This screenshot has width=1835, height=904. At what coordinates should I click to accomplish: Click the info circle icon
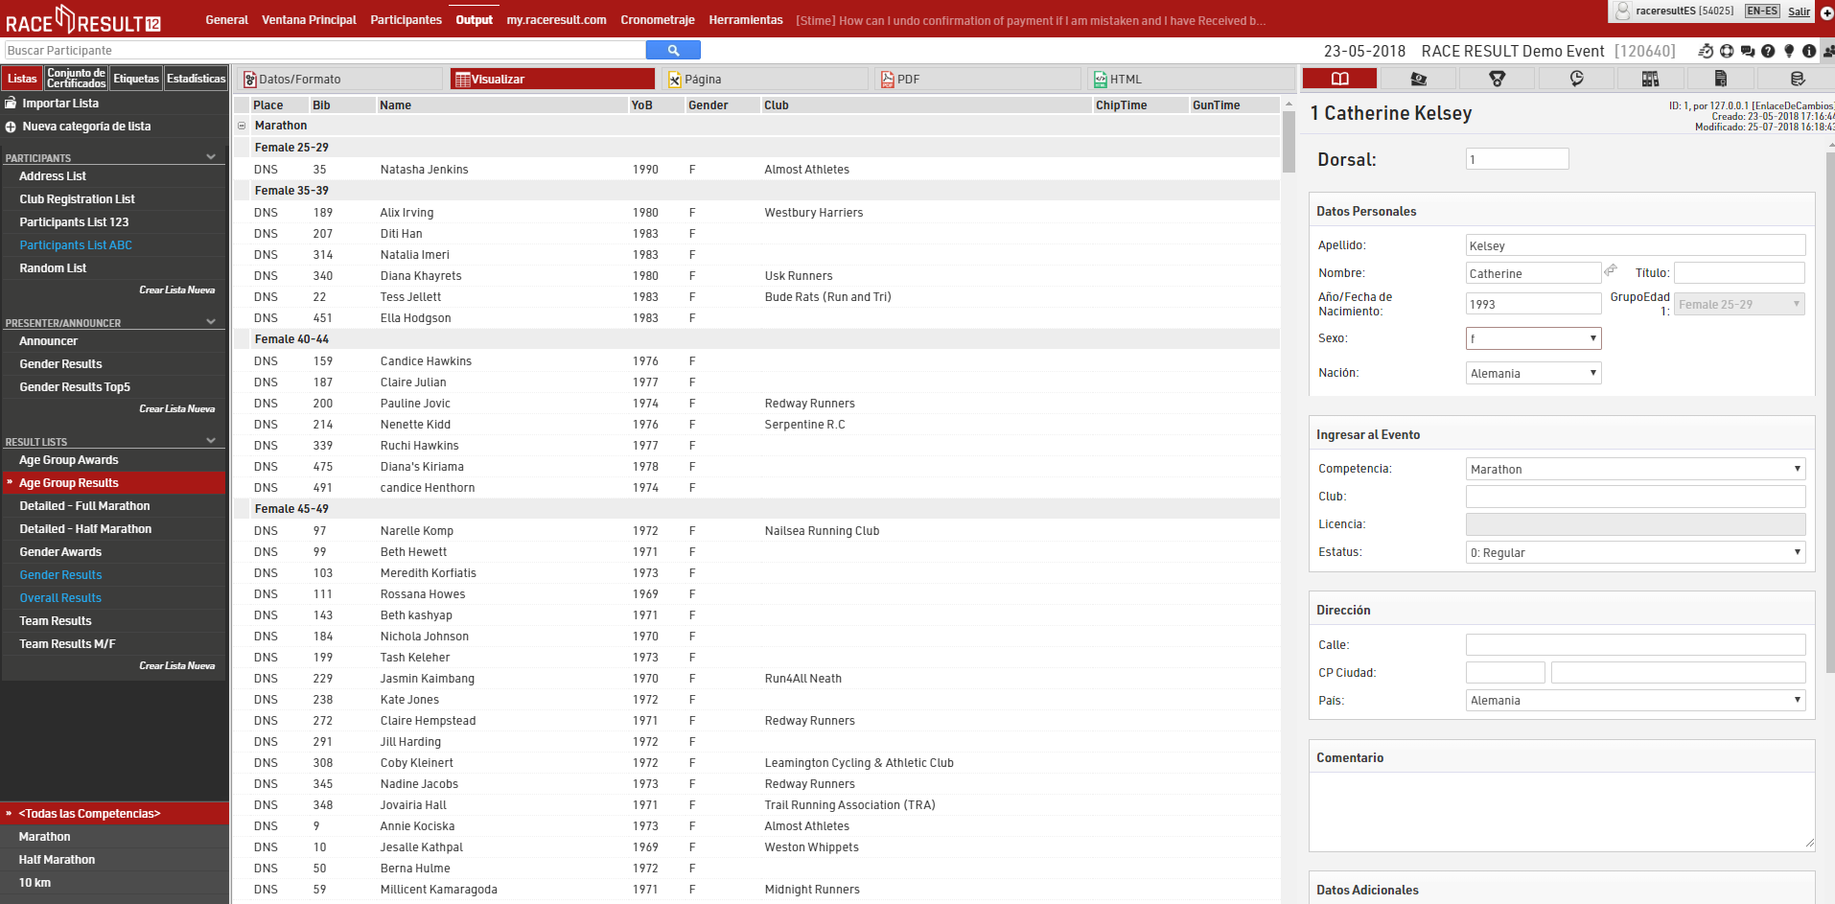pos(1809,51)
